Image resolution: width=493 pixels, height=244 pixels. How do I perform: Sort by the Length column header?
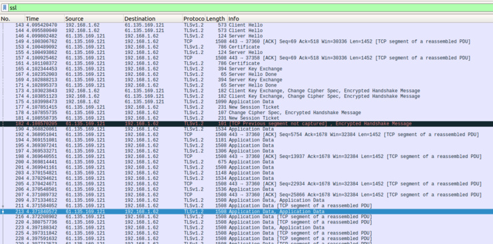click(x=216, y=19)
